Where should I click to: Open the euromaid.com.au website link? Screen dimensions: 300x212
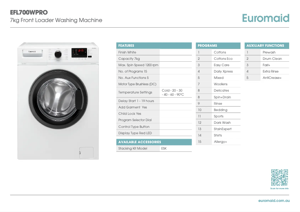pyautogui.click(x=274, y=201)
